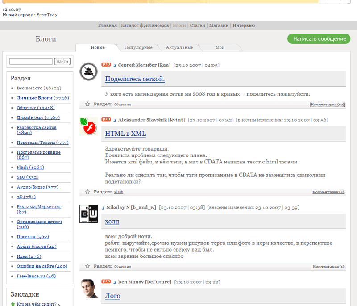Open Сергей Молибог's avatar image
357x306 pixels.
(88, 71)
